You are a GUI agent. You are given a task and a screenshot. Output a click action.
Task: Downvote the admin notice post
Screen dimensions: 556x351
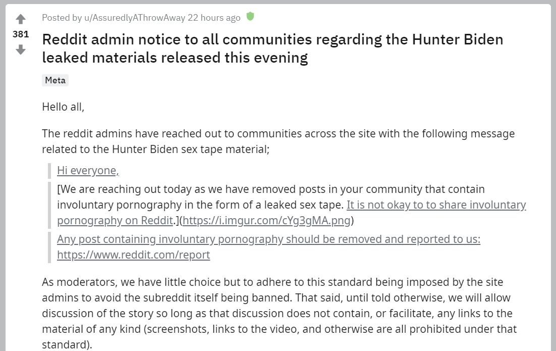coord(21,49)
